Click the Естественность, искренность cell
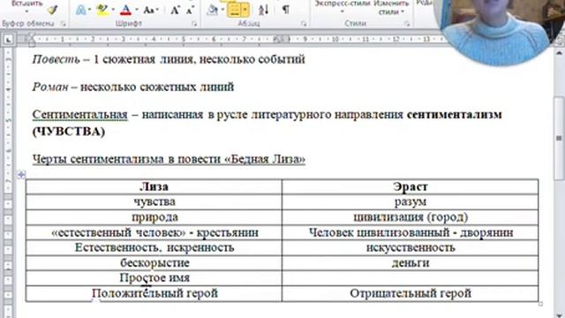The image size is (565, 318). [x=154, y=247]
